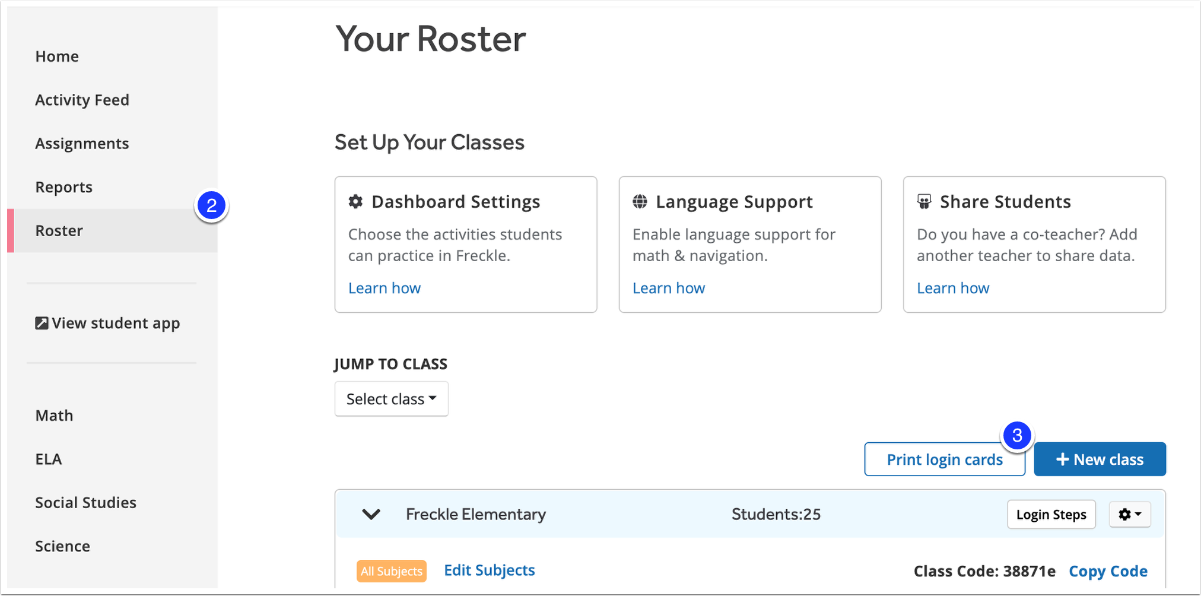Viewport: 1201px width, 596px height.
Task: Navigate to Assignments in the sidebar
Action: pos(82,144)
